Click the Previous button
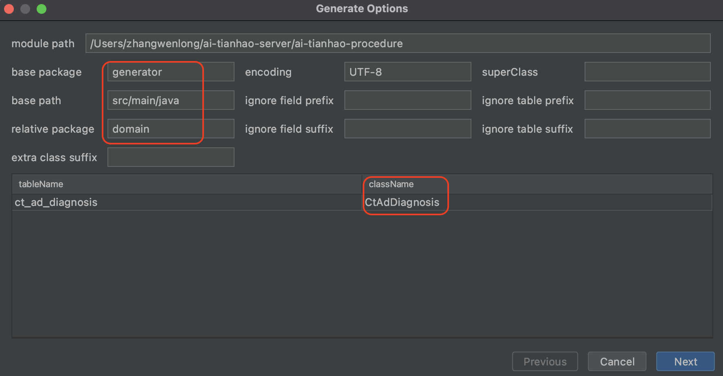The width and height of the screenshot is (723, 376). [545, 361]
